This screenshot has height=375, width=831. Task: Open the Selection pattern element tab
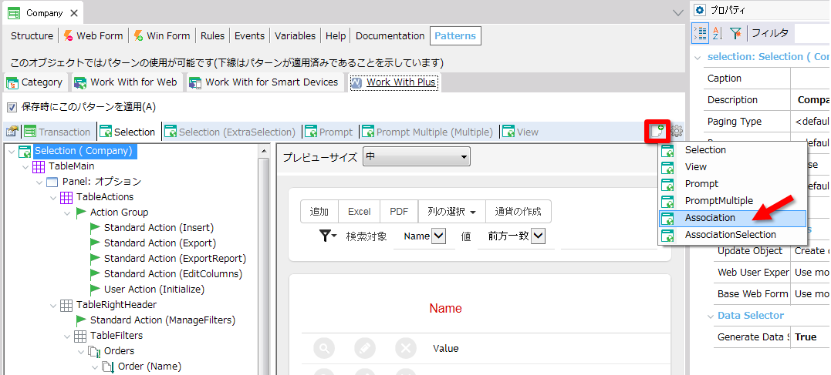point(128,132)
